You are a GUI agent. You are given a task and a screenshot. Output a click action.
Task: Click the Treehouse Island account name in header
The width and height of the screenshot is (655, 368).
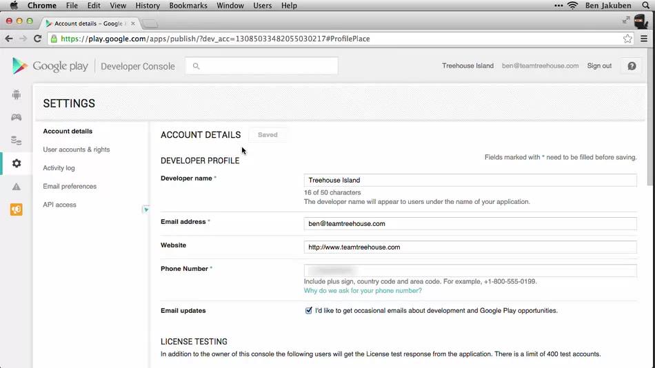[467, 65]
